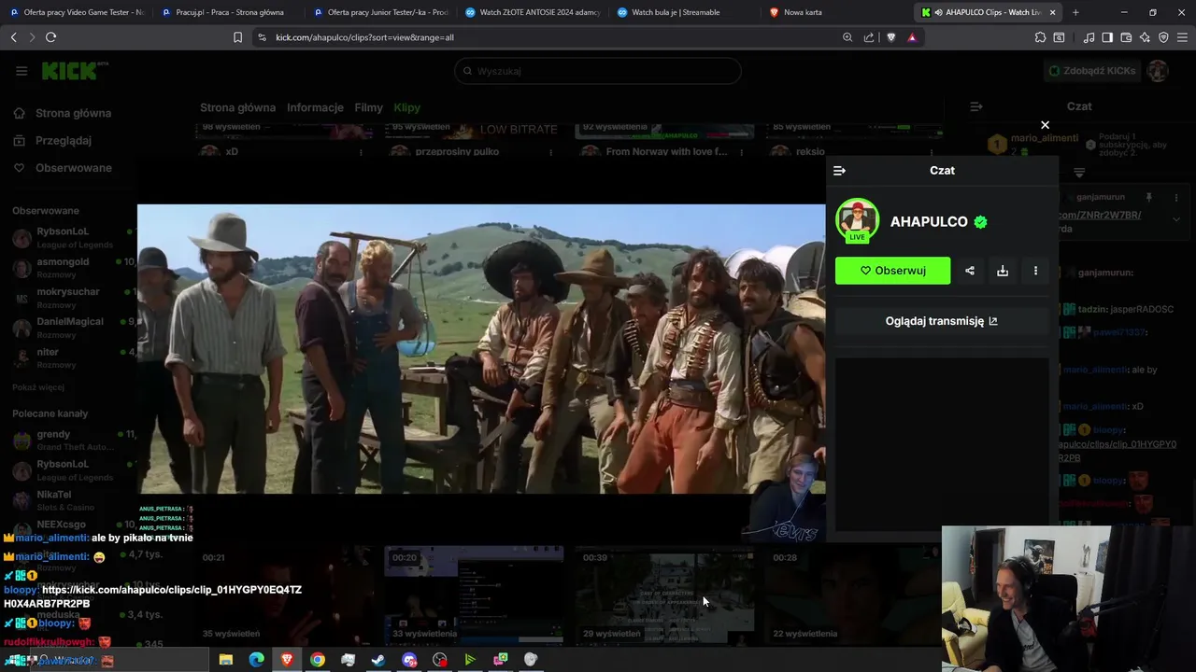The image size is (1196, 672).
Task: Bookmark this page icon
Action: (x=237, y=37)
